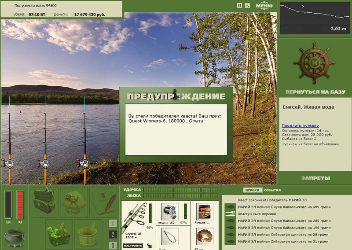Switch to the ИГРОКИ tab
352x250 pixels.
click(x=253, y=190)
